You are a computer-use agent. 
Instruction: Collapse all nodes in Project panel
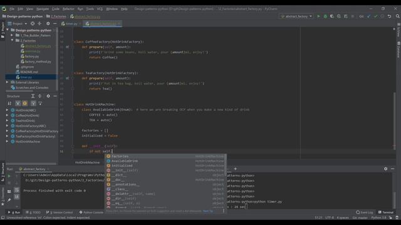click(x=39, y=24)
